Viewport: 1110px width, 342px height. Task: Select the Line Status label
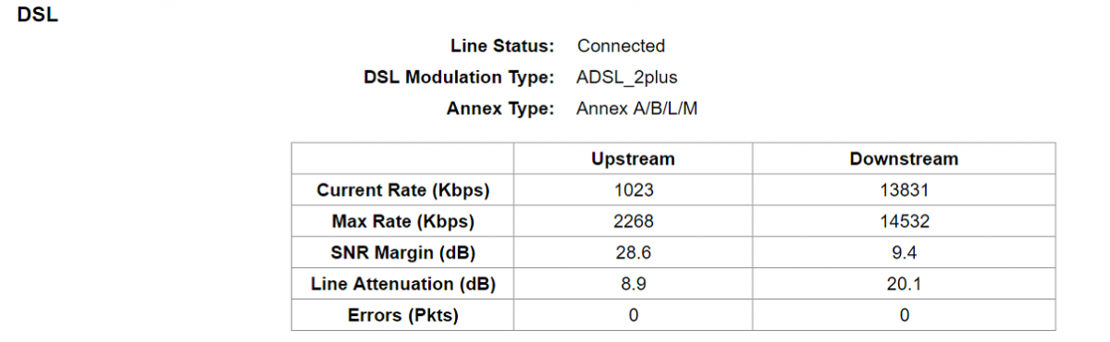502,45
